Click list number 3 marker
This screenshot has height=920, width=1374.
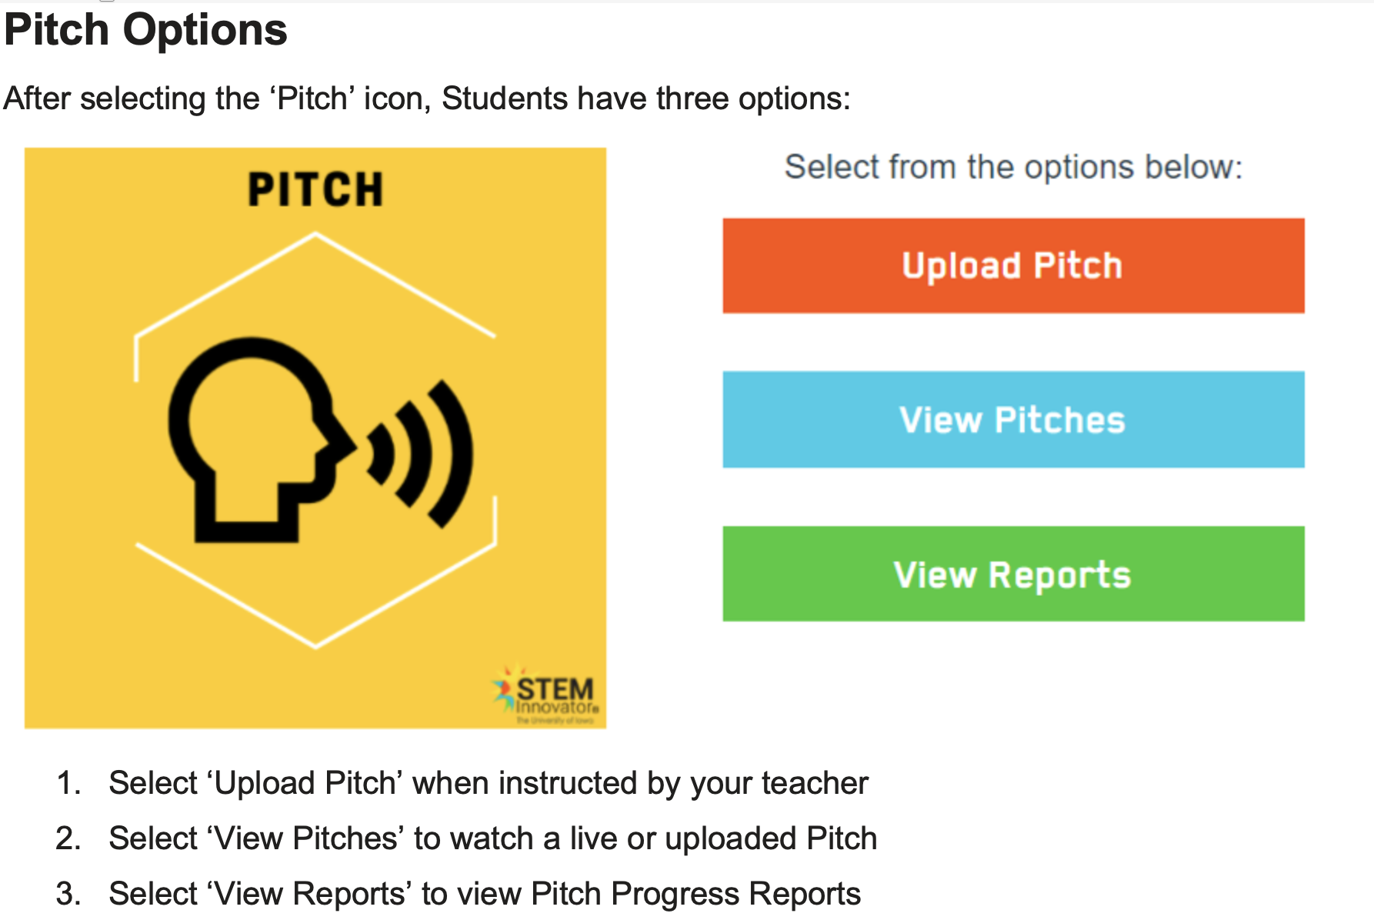68,894
